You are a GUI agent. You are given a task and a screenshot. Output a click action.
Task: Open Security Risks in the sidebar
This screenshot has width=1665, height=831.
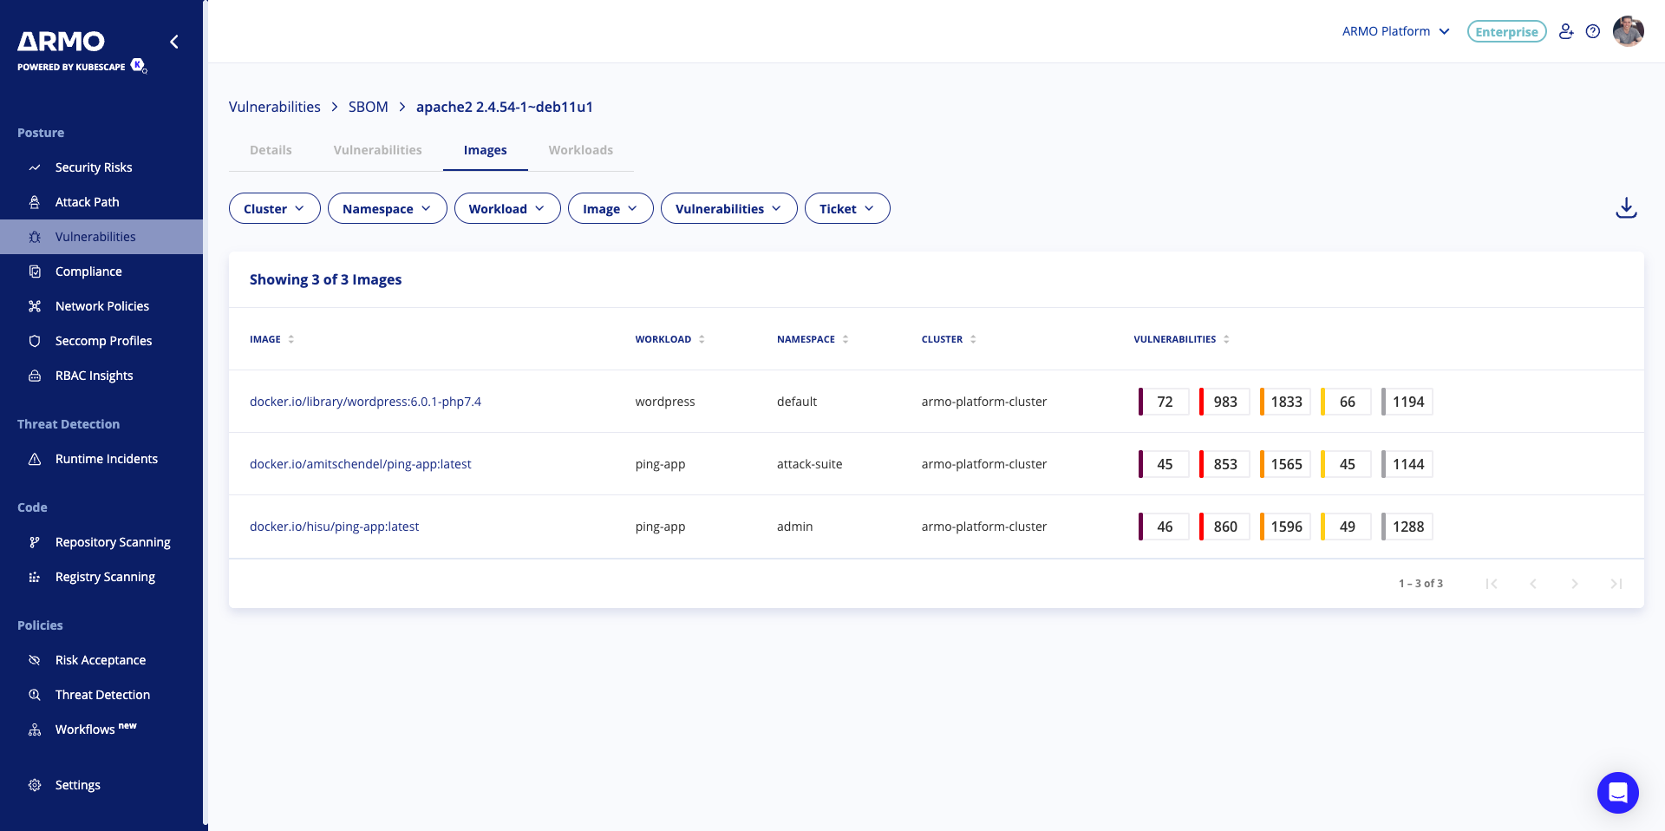[94, 167]
